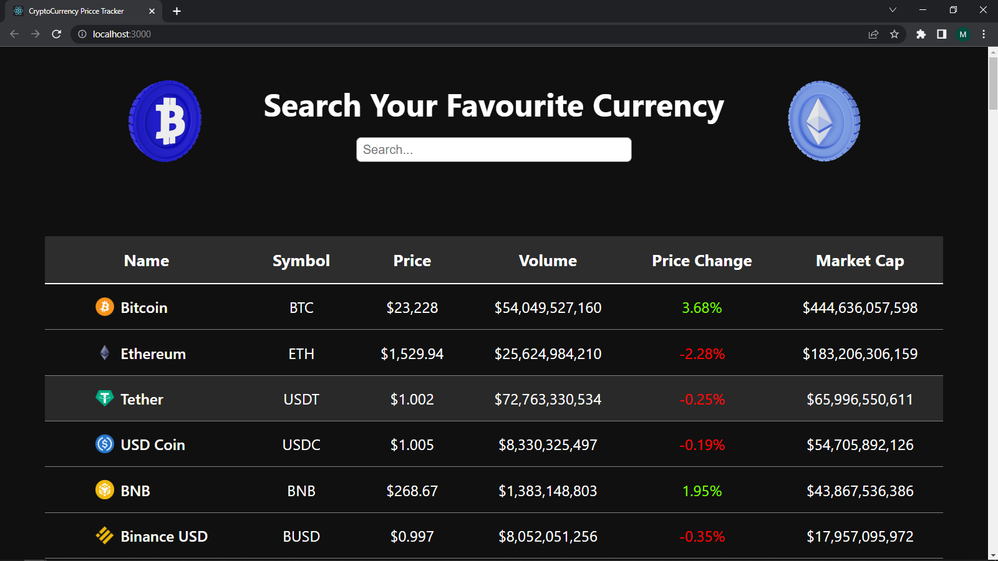998x561 pixels.
Task: Click the BTC symbol cell
Action: [x=301, y=308]
